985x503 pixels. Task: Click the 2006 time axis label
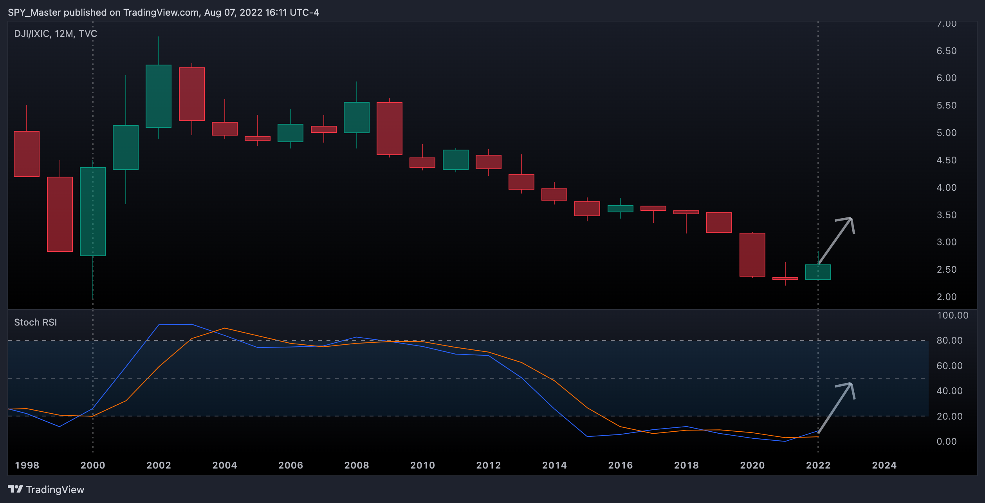pyautogui.click(x=290, y=465)
